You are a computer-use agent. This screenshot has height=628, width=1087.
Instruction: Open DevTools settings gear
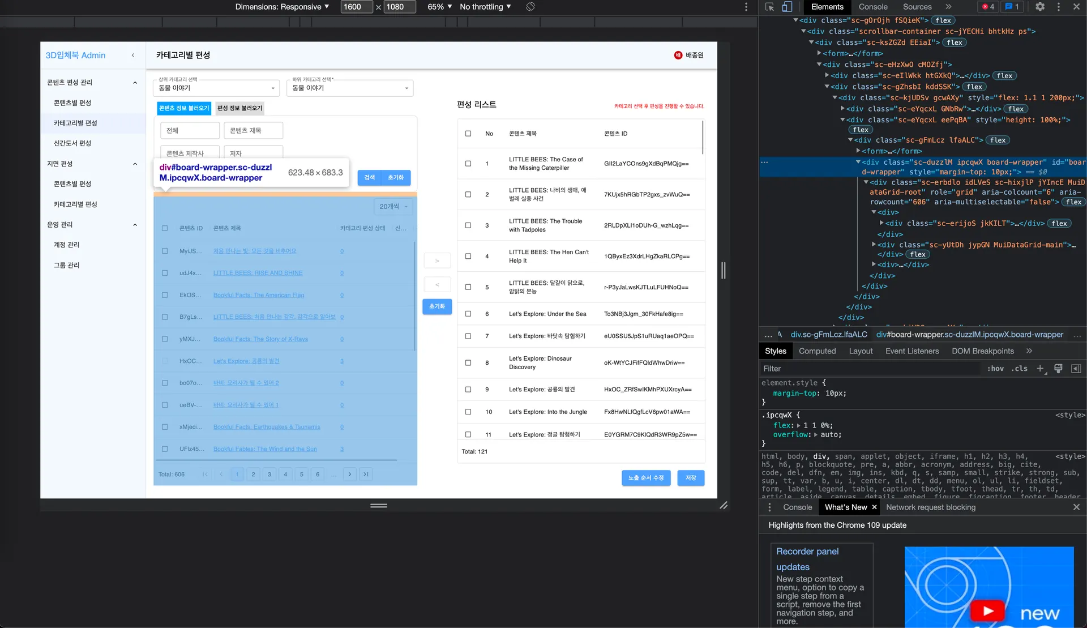point(1040,7)
